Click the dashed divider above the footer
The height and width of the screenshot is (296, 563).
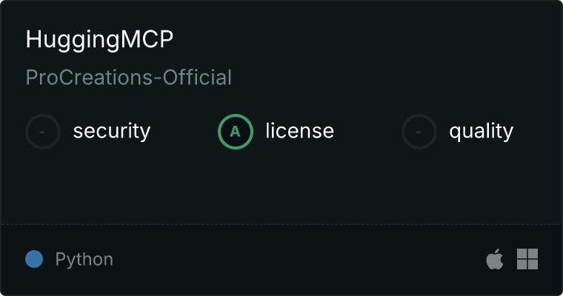[281, 224]
